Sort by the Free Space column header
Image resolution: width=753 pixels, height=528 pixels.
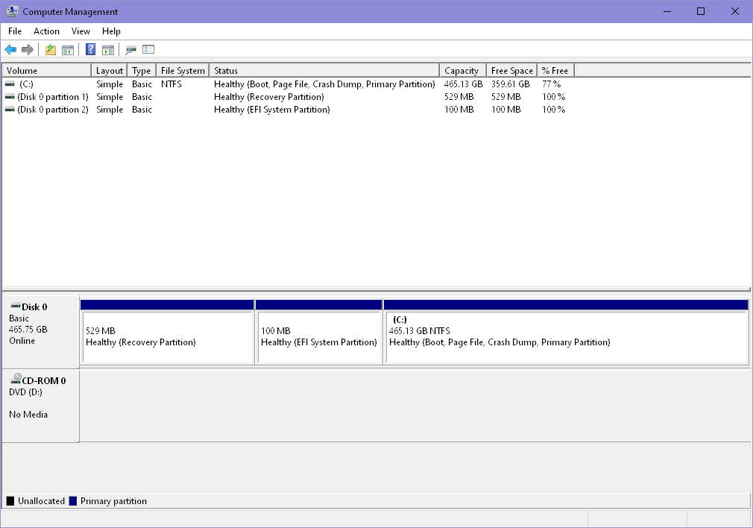click(x=512, y=71)
